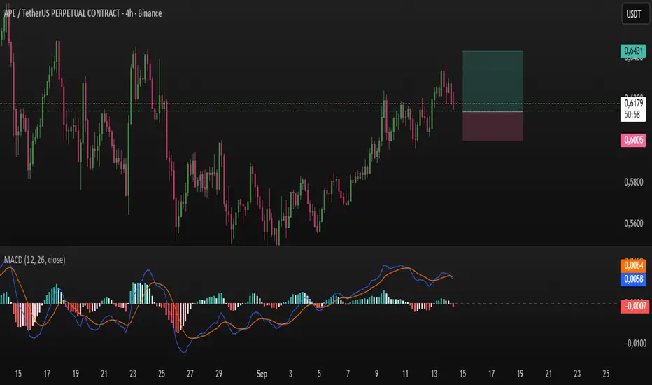The image size is (652, 385).
Task: Open the USDT currency selector
Action: [632, 14]
